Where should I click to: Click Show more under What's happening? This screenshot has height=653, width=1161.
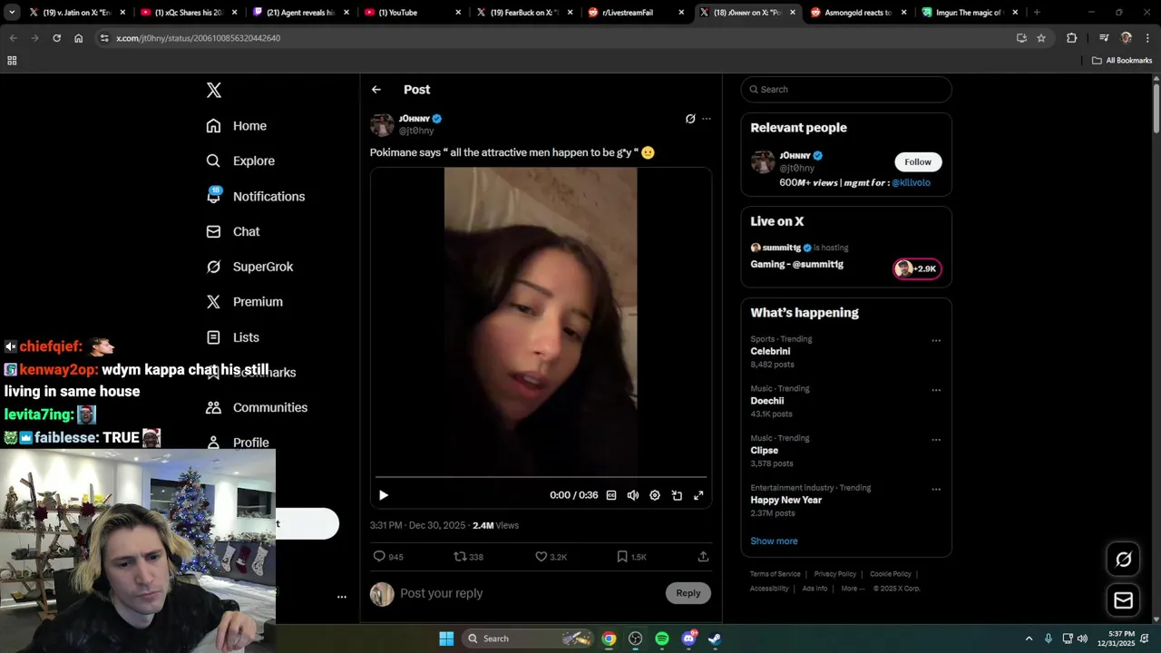(774, 541)
